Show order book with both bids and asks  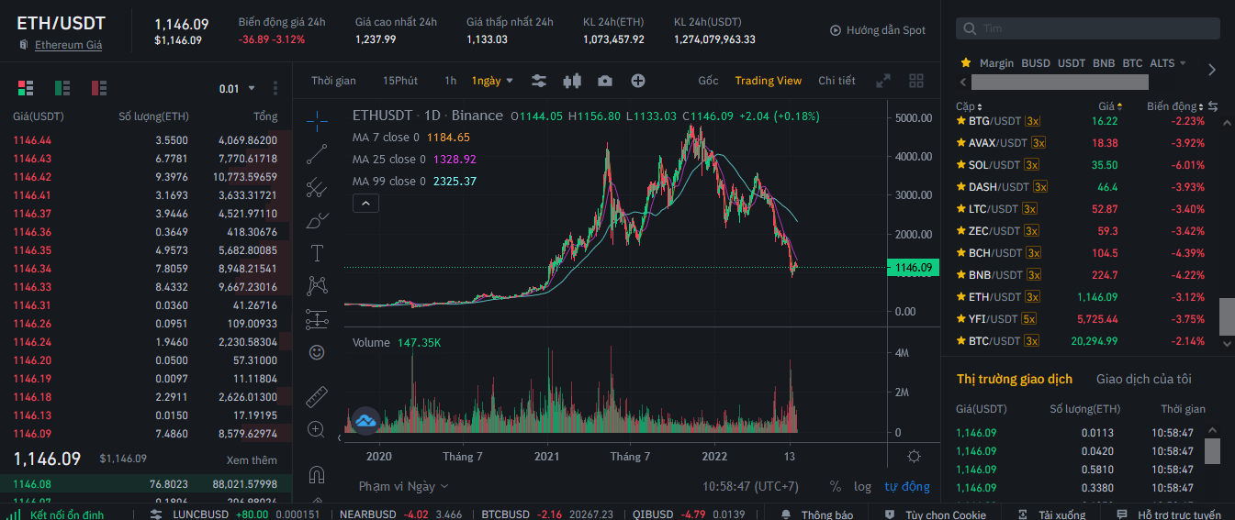coord(26,88)
